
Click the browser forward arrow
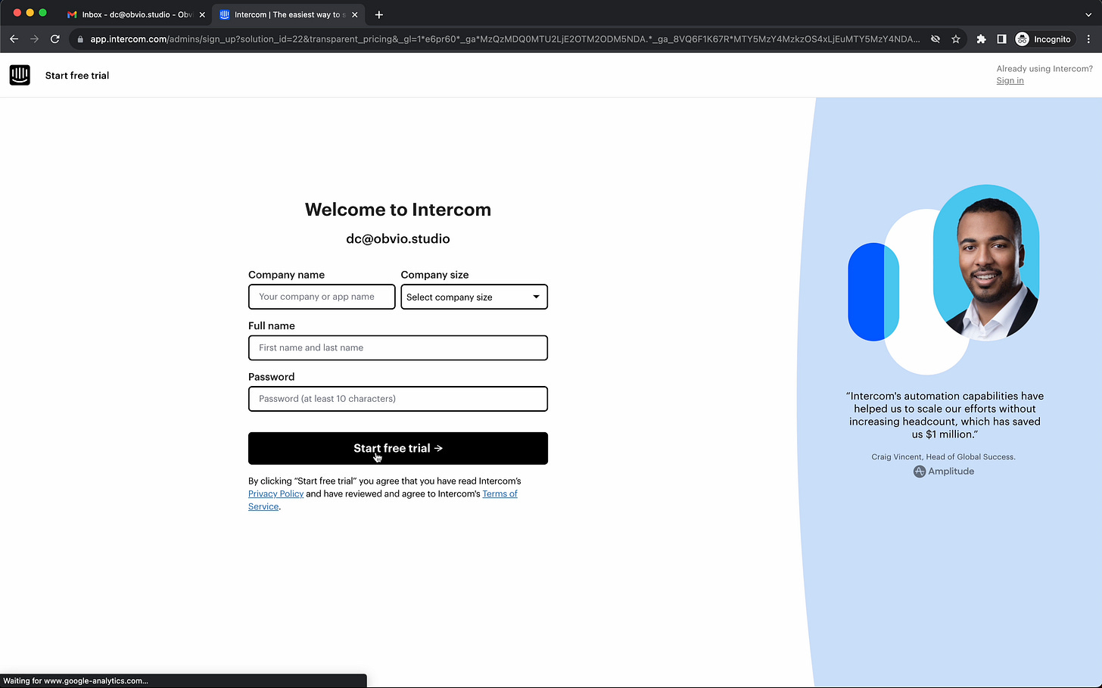tap(34, 39)
